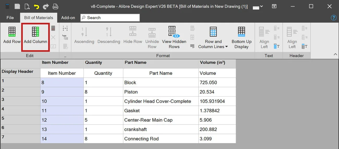Click the renumber items icon
The width and height of the screenshot is (339, 149).
(65, 28)
